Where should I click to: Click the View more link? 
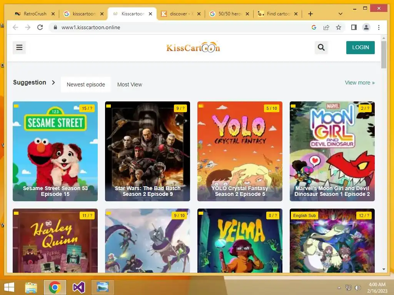pyautogui.click(x=360, y=83)
